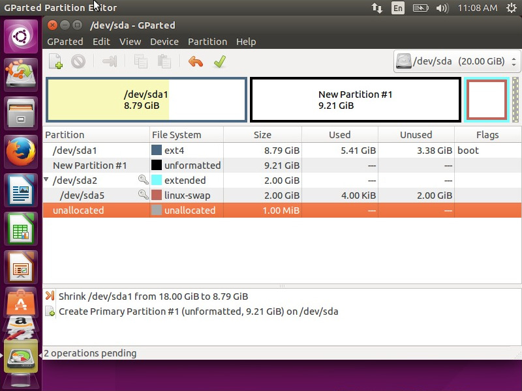Click the Resize/Move toolbar icon
This screenshot has width=522, height=391.
point(110,61)
